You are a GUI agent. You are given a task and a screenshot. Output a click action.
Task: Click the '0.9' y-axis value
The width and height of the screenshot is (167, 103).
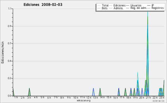tap(9, 26)
